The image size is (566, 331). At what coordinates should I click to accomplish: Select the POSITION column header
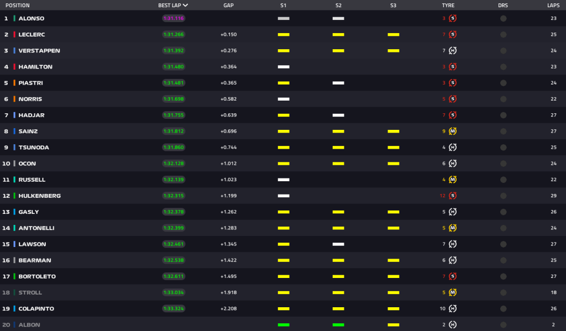coord(17,6)
